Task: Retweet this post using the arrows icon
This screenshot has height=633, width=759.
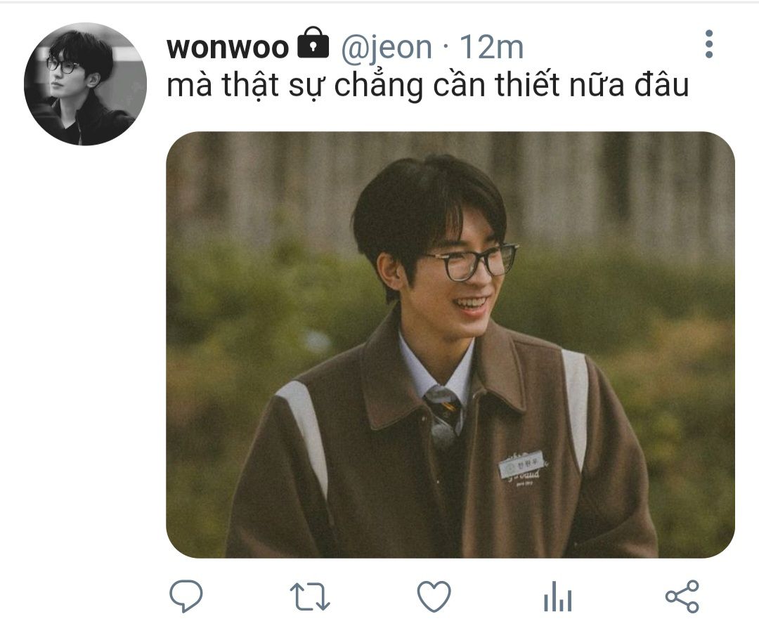Action: click(310, 596)
